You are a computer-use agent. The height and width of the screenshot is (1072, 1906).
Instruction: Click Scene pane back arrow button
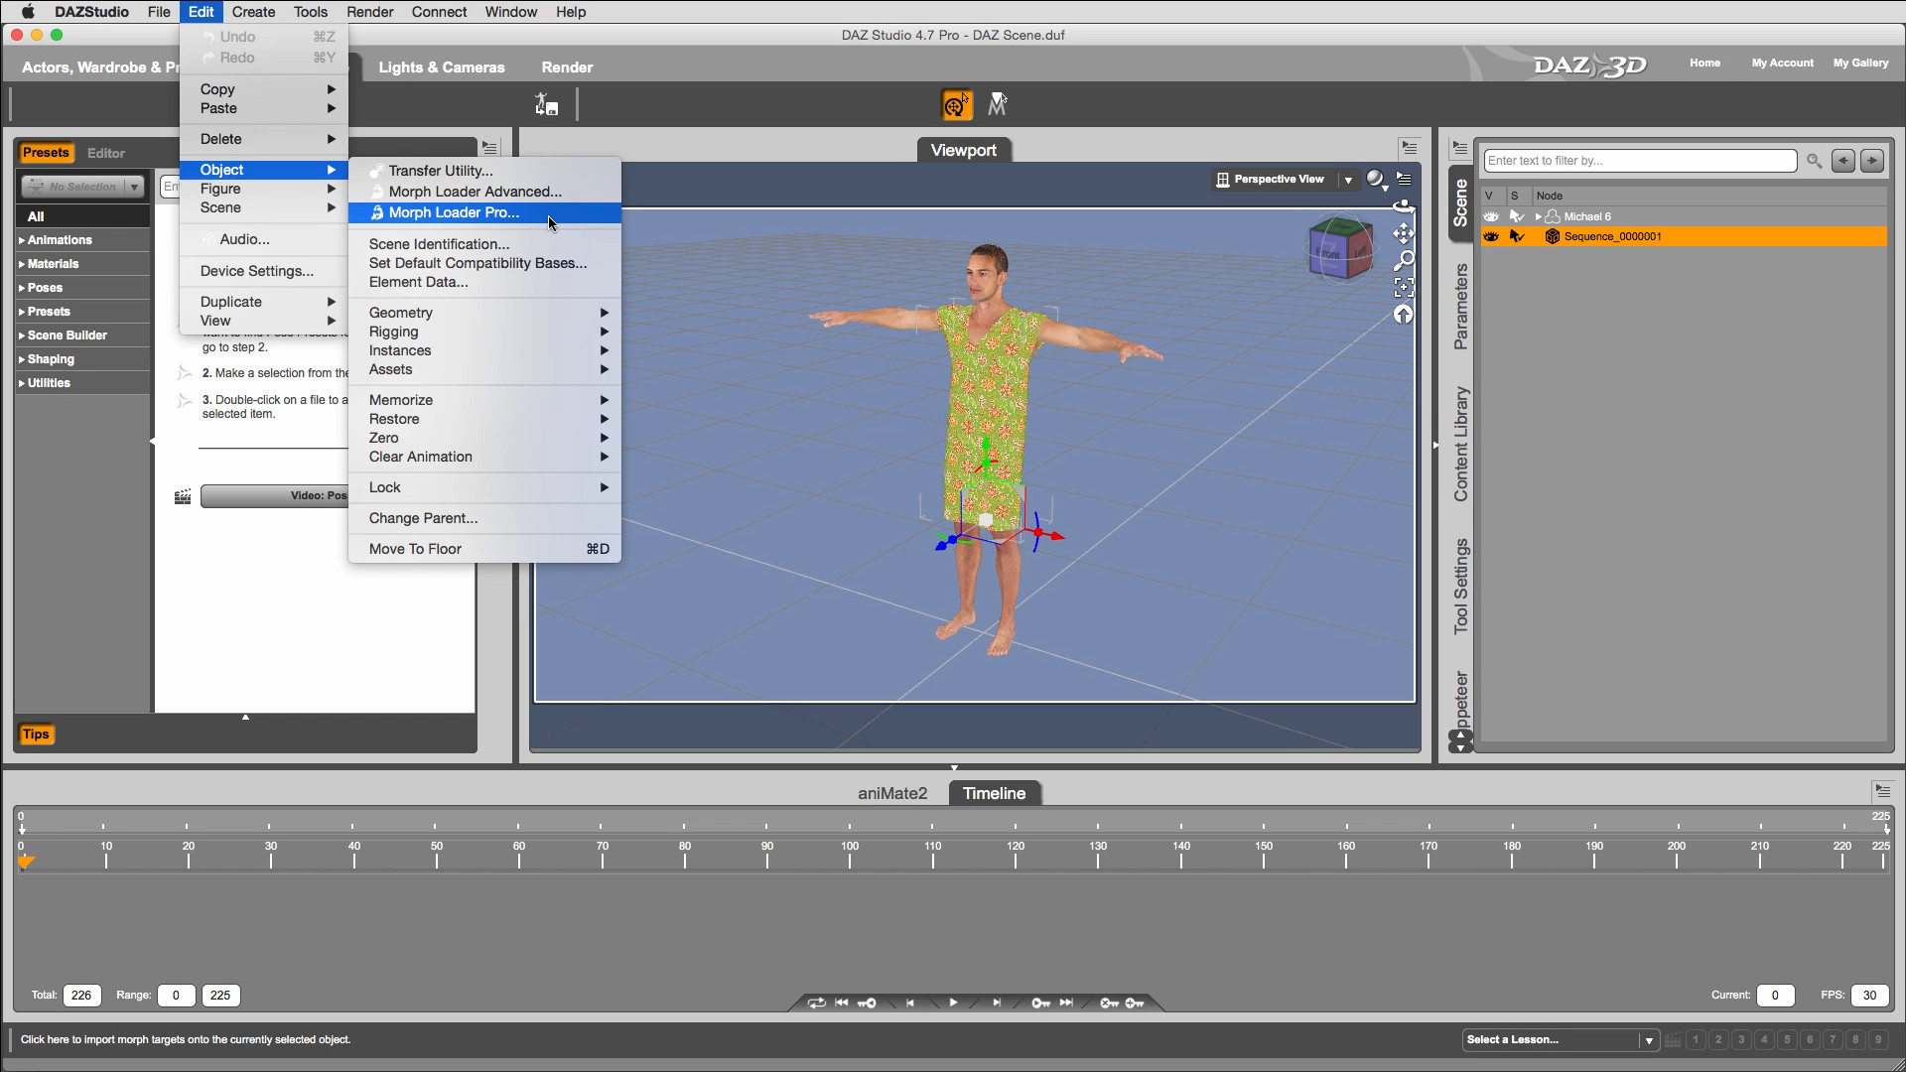(x=1843, y=161)
